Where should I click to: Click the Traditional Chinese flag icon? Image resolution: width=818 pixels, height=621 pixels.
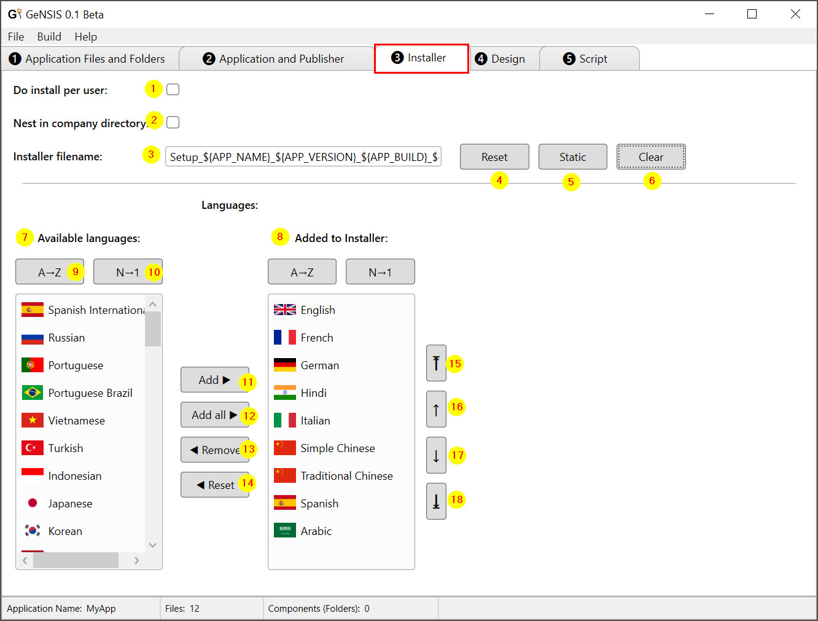[x=285, y=475]
